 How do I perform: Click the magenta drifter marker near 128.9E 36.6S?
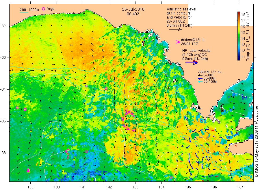tap(28, 170)
